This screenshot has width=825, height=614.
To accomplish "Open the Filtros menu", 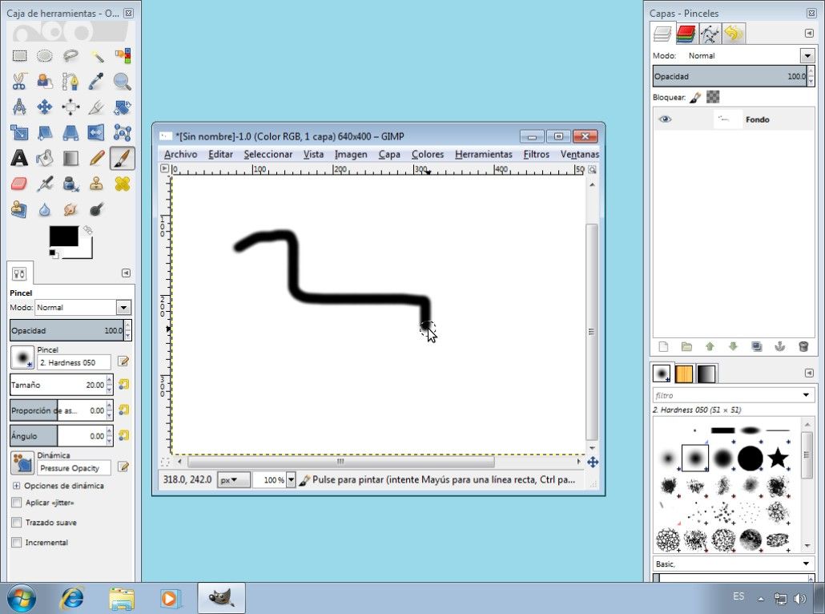I will pyautogui.click(x=536, y=154).
